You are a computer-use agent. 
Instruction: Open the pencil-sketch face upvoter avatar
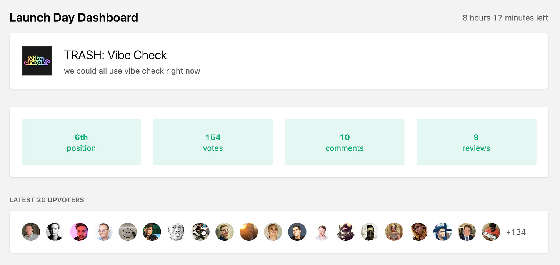[x=176, y=232]
